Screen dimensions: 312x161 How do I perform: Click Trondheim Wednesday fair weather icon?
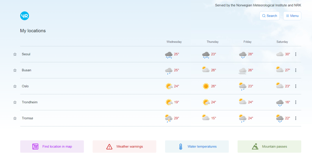pyautogui.click(x=169, y=102)
